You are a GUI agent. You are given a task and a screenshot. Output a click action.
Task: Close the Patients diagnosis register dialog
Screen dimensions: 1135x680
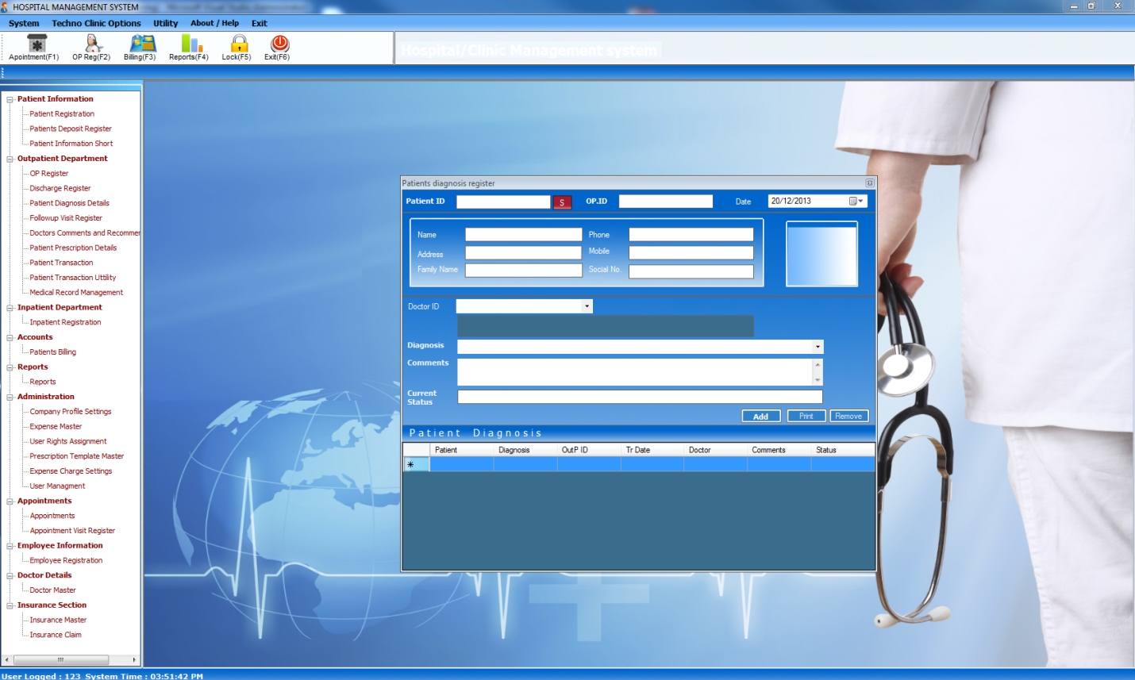click(x=870, y=183)
